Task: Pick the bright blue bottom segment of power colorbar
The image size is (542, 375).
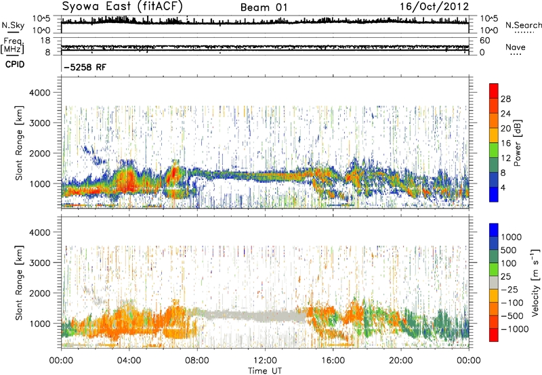Action: [x=494, y=194]
